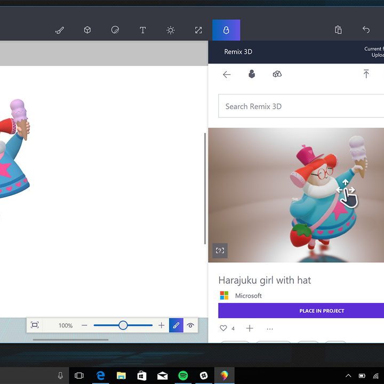
Task: Toggle the 2D brush view mode
Action: tap(176, 325)
